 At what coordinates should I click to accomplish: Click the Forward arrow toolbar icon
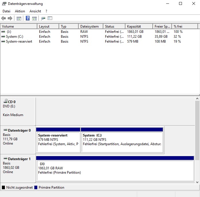pyautogui.click(x=10, y=18)
